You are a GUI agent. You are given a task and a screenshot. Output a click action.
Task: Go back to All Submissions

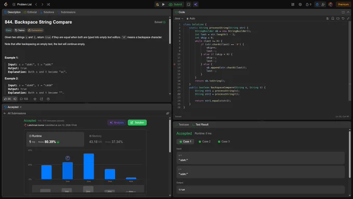tap(15, 113)
